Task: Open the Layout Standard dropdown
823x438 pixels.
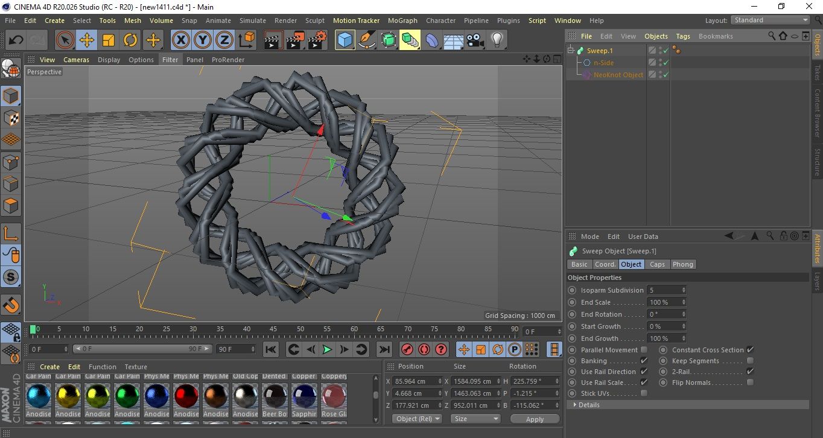Action: pyautogui.click(x=771, y=20)
